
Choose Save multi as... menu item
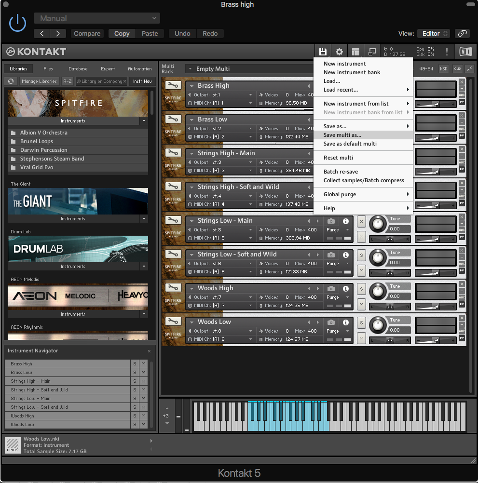[x=363, y=135]
